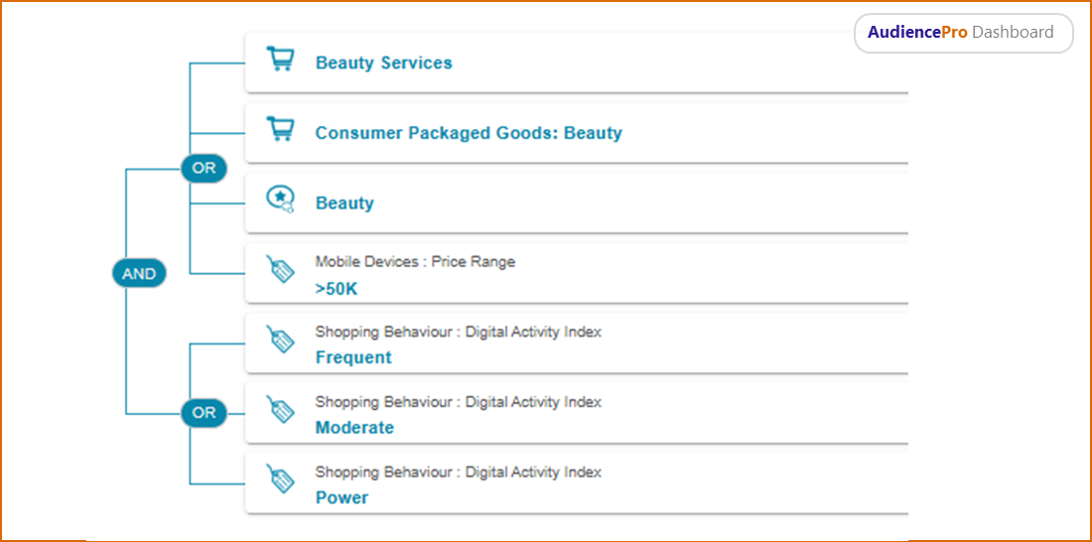Screen dimensions: 1092x542
Task: Toggle the upper OR operator badge
Action: click(x=204, y=168)
